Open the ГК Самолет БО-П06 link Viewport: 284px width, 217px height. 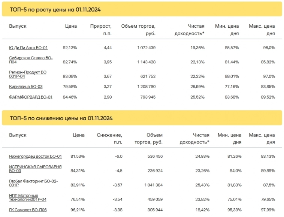click(x=28, y=210)
